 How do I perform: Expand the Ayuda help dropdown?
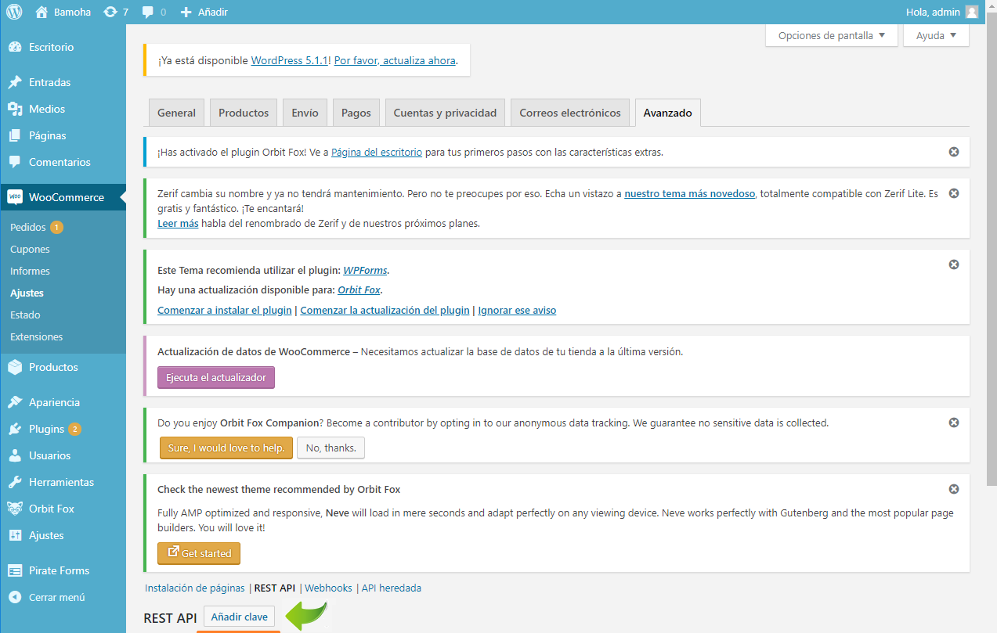click(935, 35)
